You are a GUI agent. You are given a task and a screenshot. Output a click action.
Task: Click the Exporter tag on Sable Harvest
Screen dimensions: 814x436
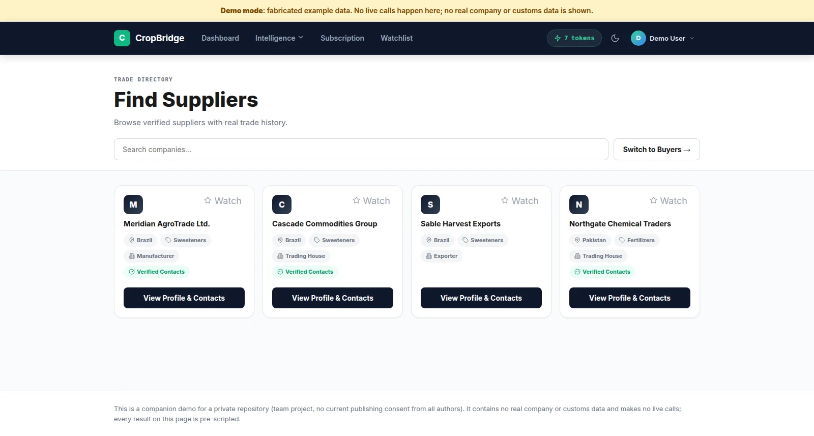442,256
